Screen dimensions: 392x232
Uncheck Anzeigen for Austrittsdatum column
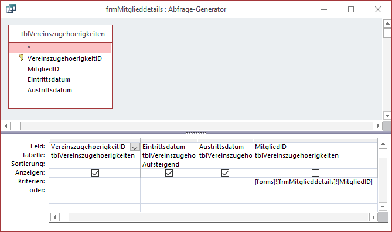225,173
